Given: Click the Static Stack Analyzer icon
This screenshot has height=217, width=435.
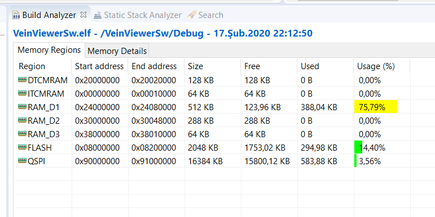Looking at the screenshot, I should coord(98,15).
